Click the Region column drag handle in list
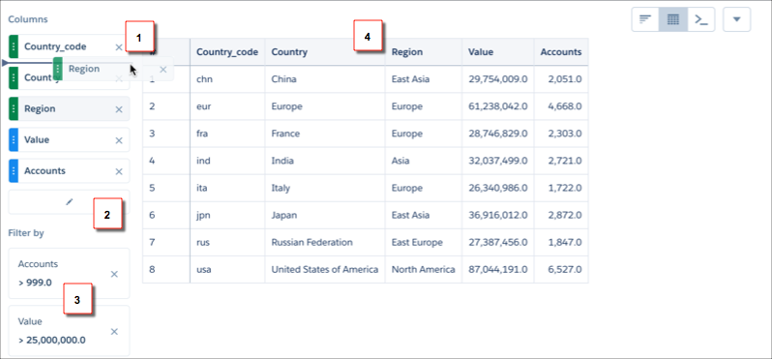This screenshot has width=772, height=359. [x=14, y=108]
